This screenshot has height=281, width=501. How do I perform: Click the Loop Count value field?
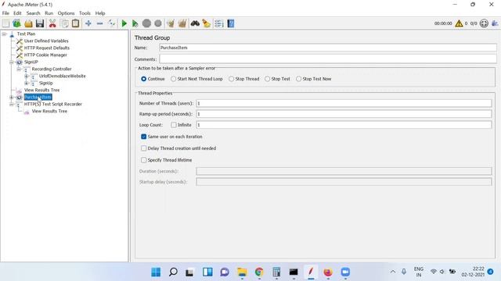click(x=344, y=125)
